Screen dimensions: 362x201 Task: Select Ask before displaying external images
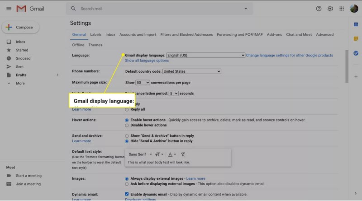127,184
